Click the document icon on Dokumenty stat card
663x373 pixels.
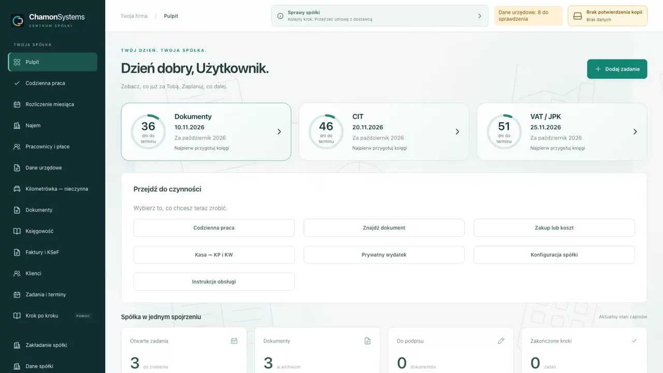pos(368,341)
